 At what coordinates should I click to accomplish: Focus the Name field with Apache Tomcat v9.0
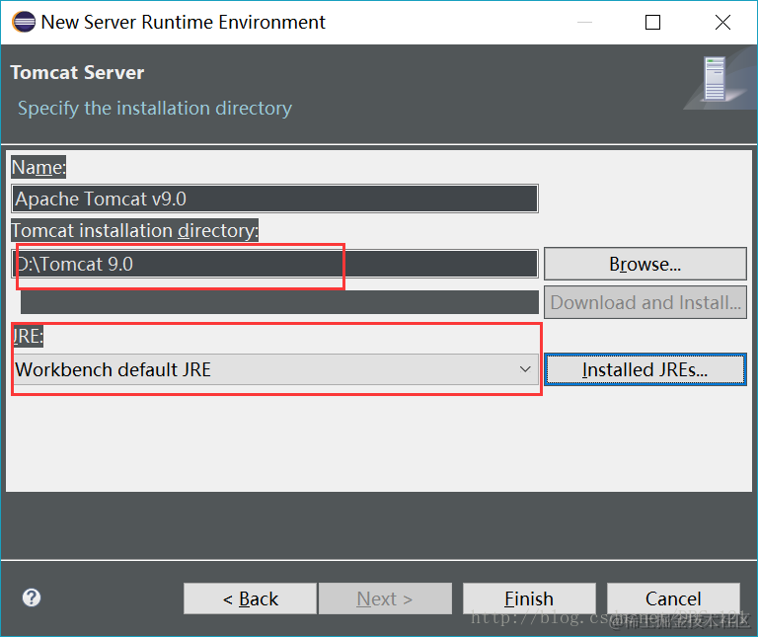tap(274, 199)
